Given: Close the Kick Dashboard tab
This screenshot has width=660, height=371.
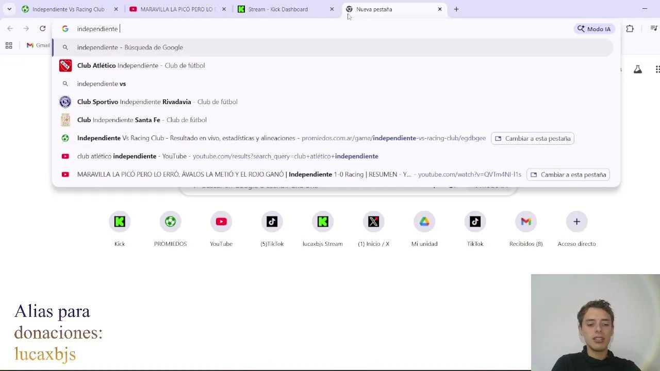Looking at the screenshot, I should [x=332, y=9].
